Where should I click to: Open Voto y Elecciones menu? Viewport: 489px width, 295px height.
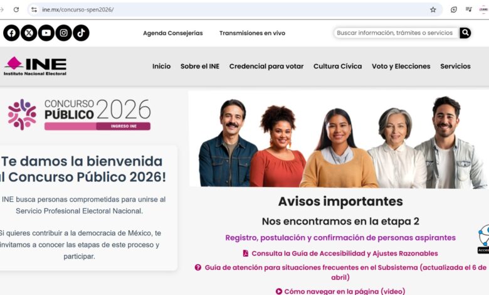point(401,66)
